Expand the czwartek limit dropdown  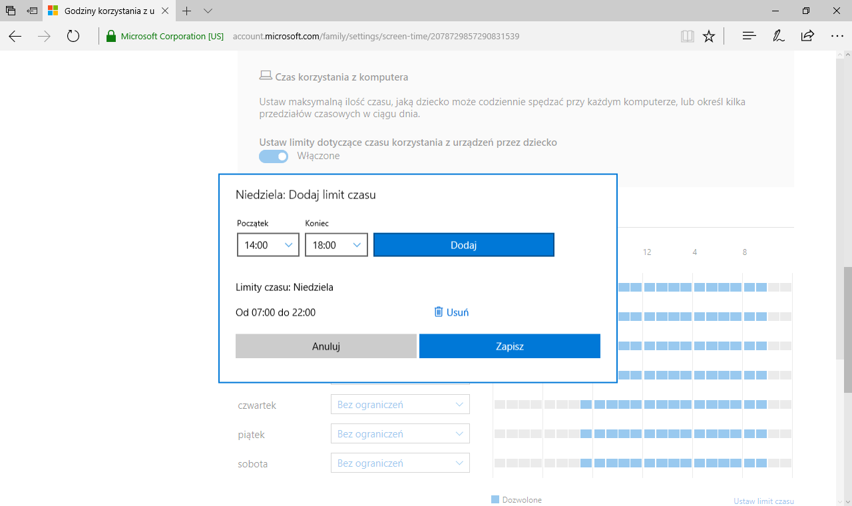click(400, 405)
